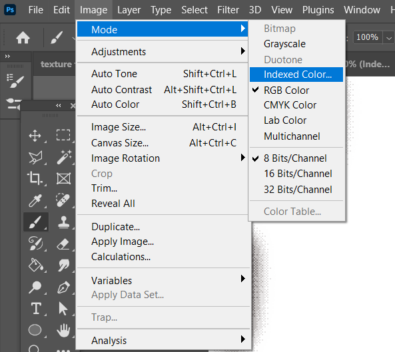The height and width of the screenshot is (352, 395).
Task: Select the Smudge tool
Action: coord(64,265)
